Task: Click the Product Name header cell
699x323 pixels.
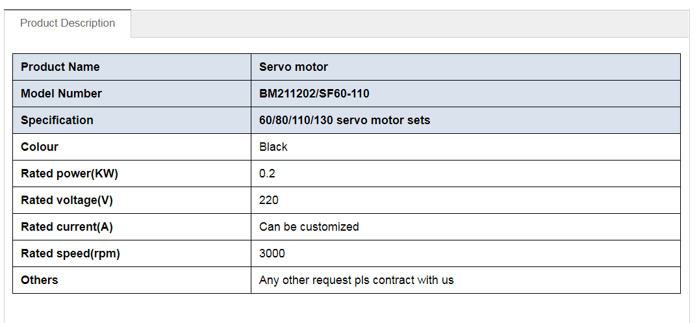Action: pyautogui.click(x=60, y=67)
